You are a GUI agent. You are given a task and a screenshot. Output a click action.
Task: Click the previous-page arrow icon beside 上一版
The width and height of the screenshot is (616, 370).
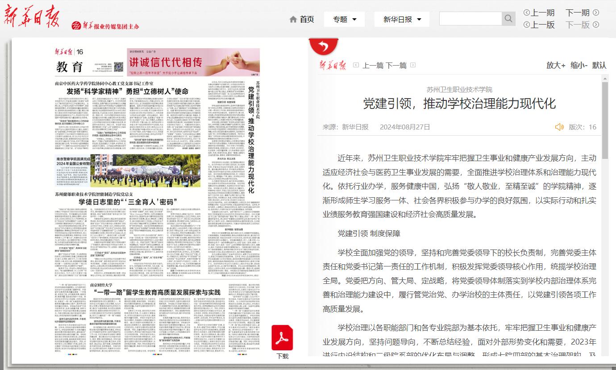[x=527, y=25]
